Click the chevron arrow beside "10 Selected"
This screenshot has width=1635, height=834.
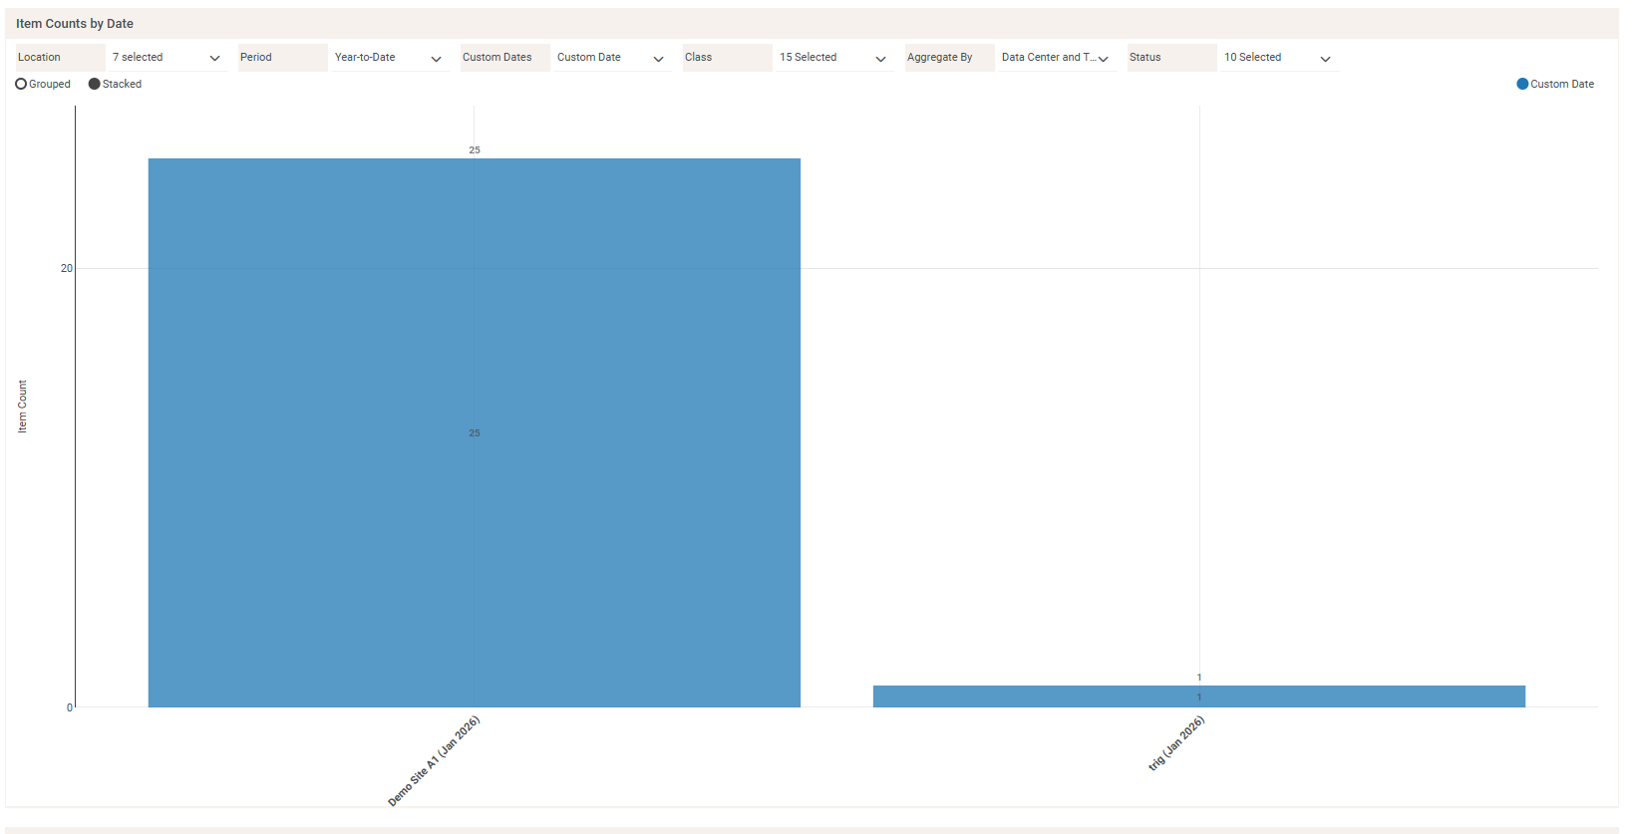[x=1325, y=59]
